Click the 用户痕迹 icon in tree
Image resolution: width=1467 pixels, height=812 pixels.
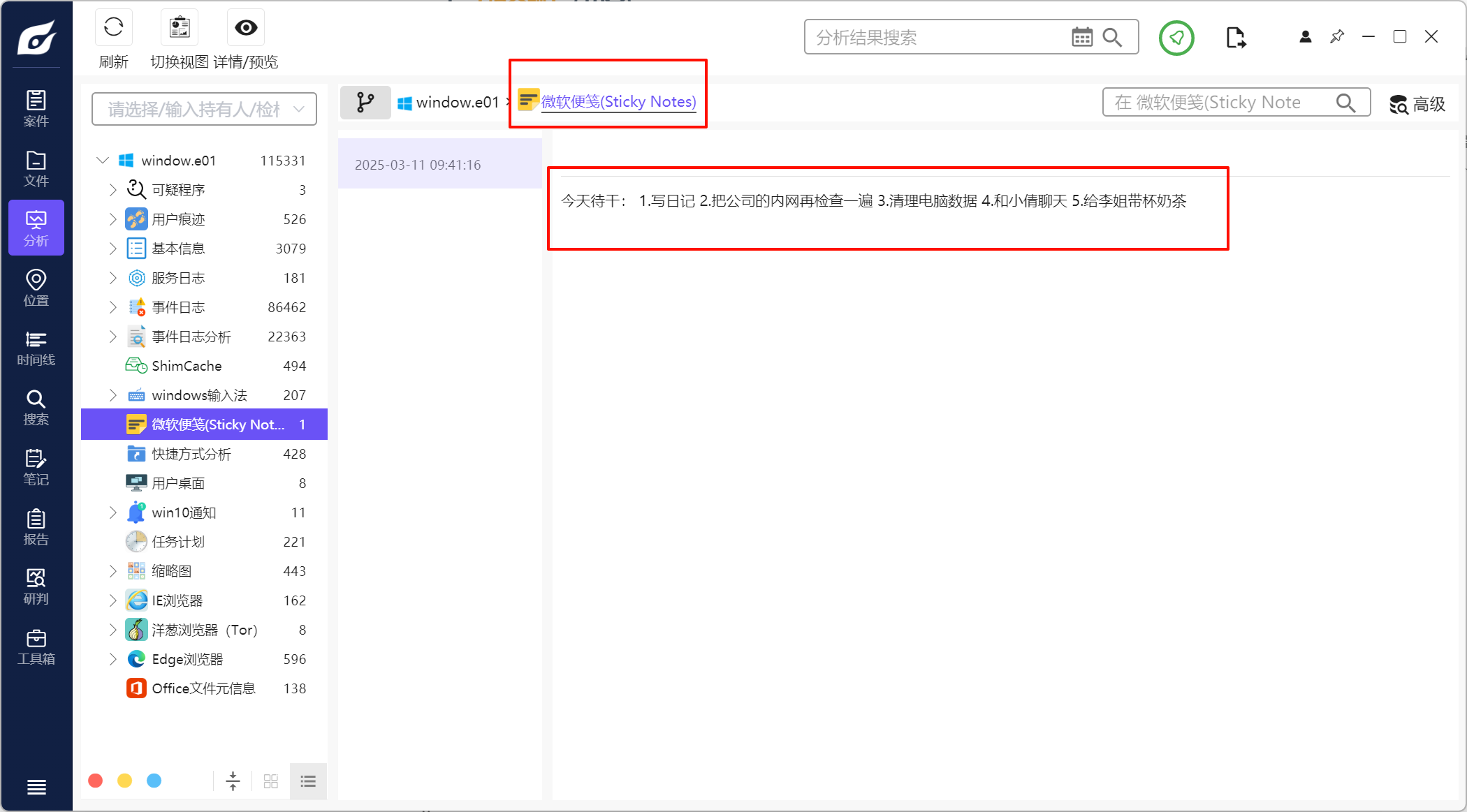pyautogui.click(x=136, y=219)
